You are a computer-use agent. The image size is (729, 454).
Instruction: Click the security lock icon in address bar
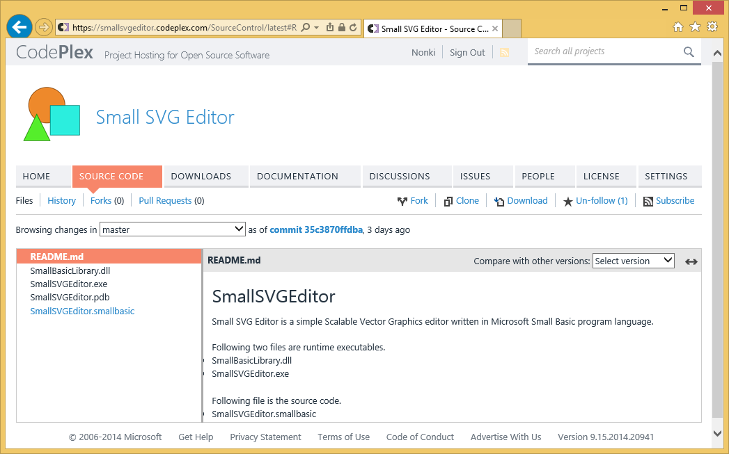[x=342, y=27]
